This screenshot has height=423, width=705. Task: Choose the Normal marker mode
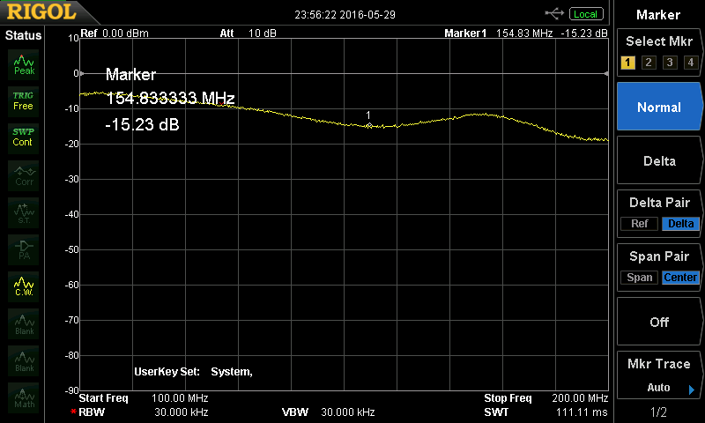(659, 107)
